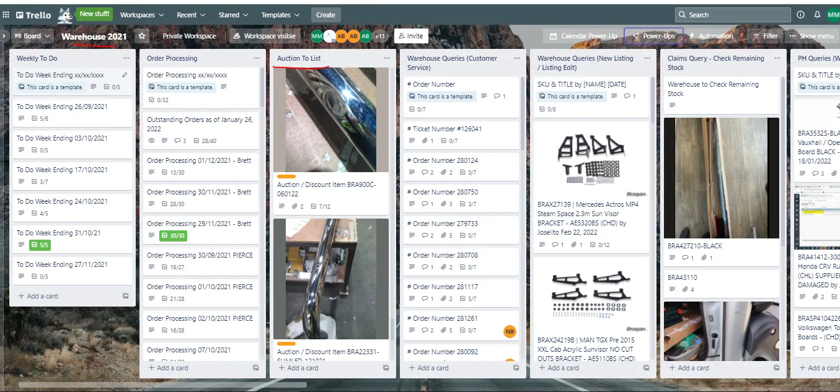Open Filter cards option
Image resolution: width=840 pixels, height=392 pixels.
765,36
